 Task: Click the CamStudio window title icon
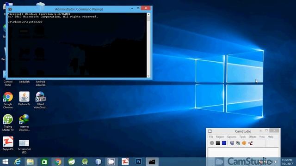(x=210, y=131)
